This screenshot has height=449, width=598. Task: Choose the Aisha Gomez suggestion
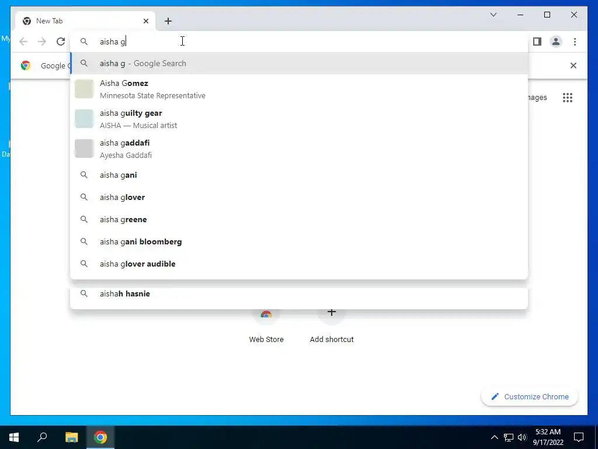point(299,89)
